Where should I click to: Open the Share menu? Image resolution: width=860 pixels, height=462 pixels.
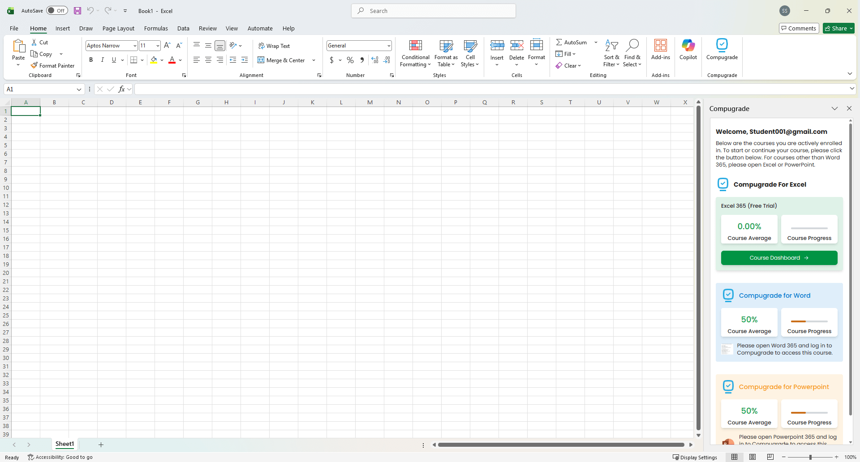838,28
